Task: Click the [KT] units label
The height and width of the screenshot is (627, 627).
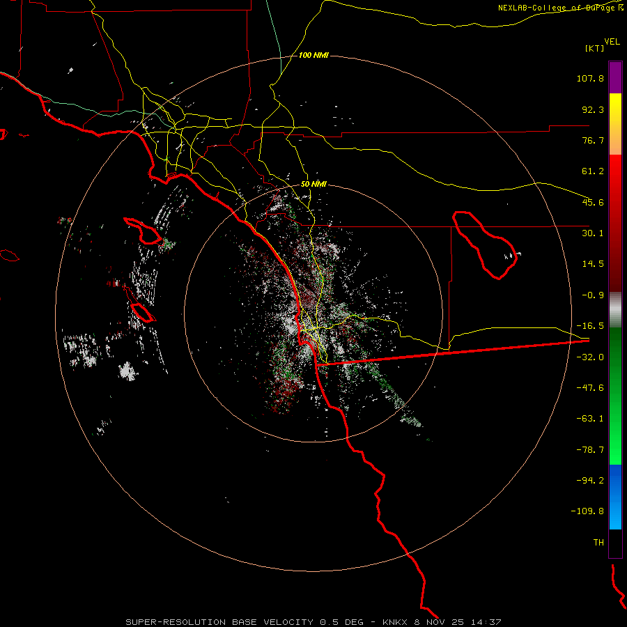Action: 594,48
